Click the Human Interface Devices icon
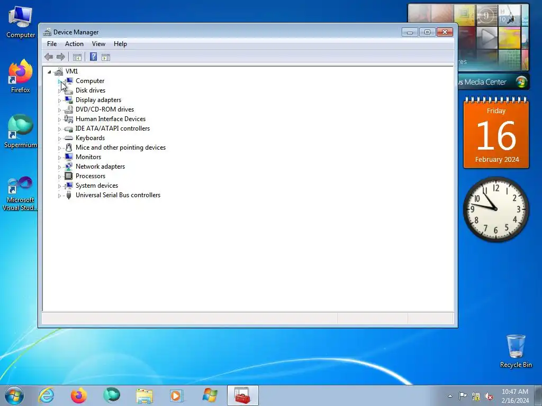542x406 pixels. tap(69, 119)
